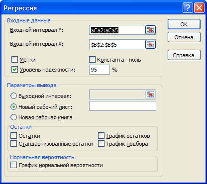Screen dimensions: 207x184
Task: Click range selector icon for input interval Y
Action: coord(151,30)
